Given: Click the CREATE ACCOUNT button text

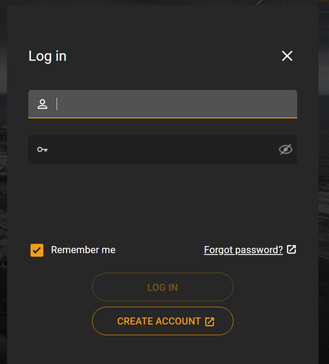Looking at the screenshot, I should (x=159, y=321).
